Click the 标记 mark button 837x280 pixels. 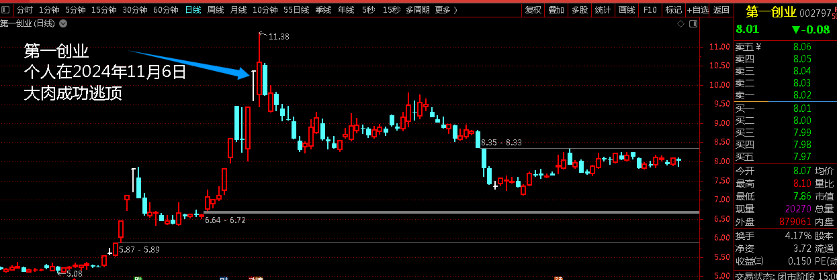pos(673,10)
